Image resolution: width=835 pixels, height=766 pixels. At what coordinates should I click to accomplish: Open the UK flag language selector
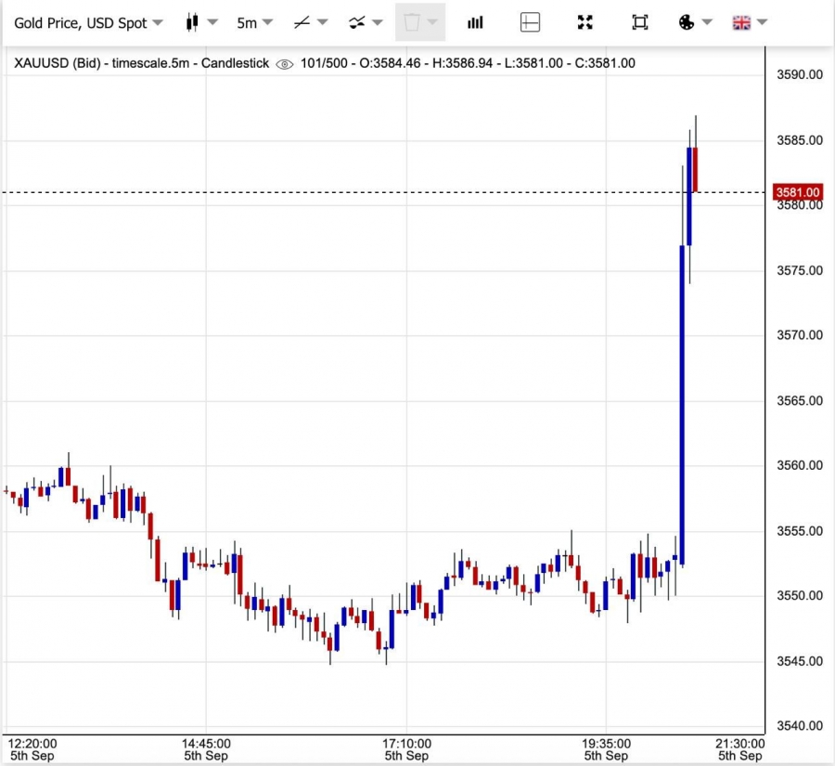pos(741,22)
